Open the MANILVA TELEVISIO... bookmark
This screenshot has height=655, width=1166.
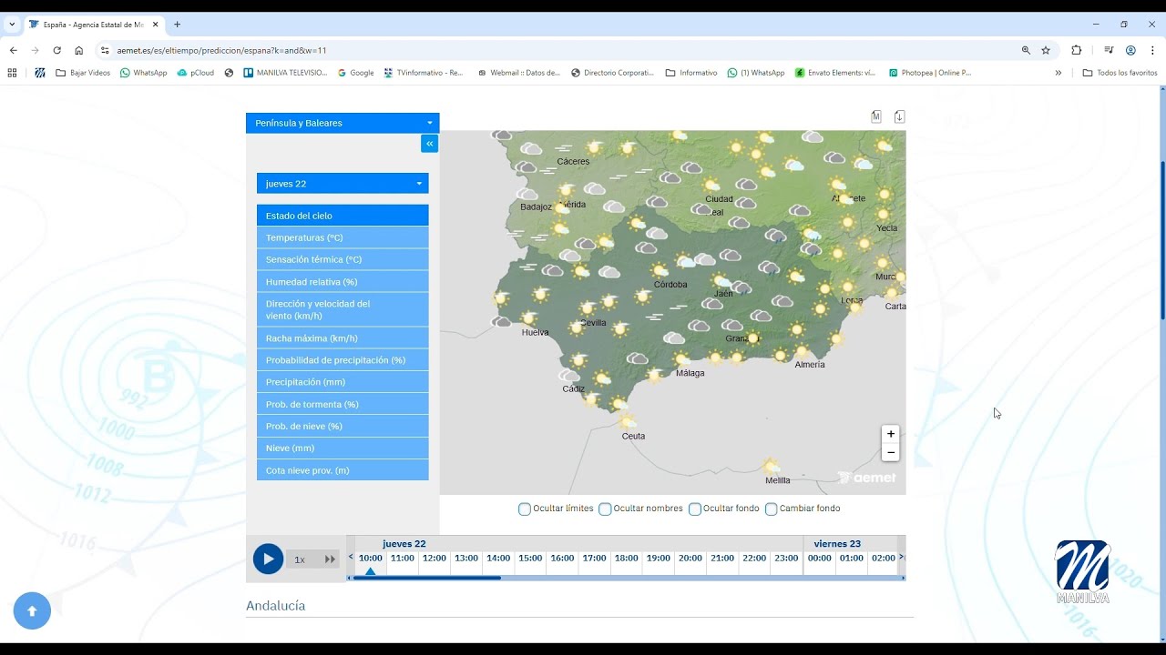click(285, 73)
